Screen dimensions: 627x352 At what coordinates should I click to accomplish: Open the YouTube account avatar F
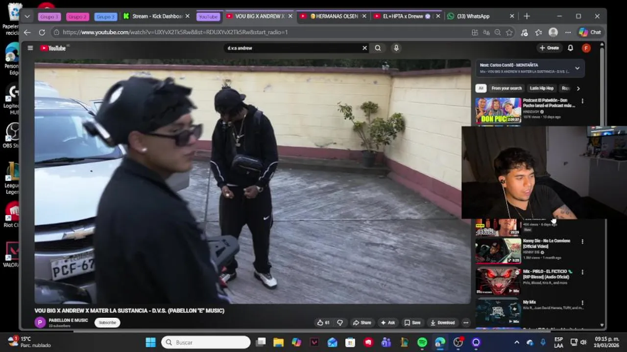586,48
